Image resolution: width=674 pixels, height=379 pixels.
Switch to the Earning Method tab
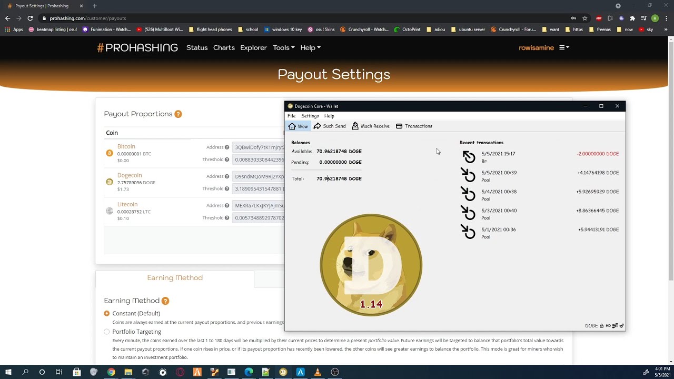click(x=175, y=278)
